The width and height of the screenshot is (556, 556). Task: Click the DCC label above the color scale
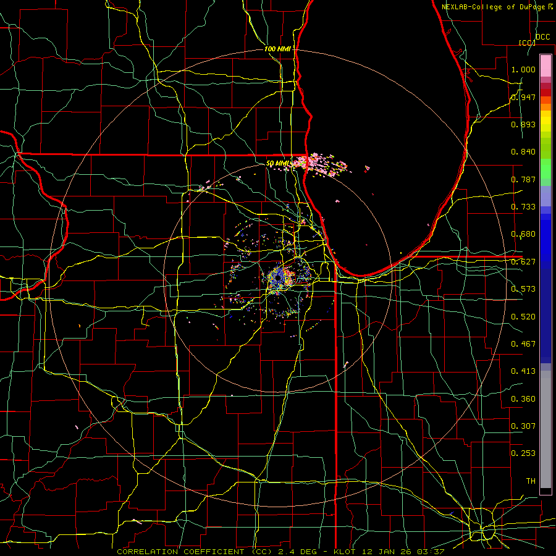click(542, 37)
